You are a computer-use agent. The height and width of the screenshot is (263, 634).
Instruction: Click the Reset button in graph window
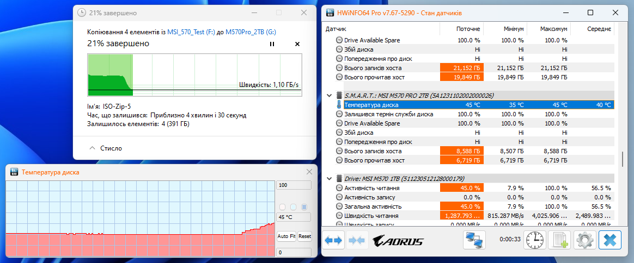[304, 236]
